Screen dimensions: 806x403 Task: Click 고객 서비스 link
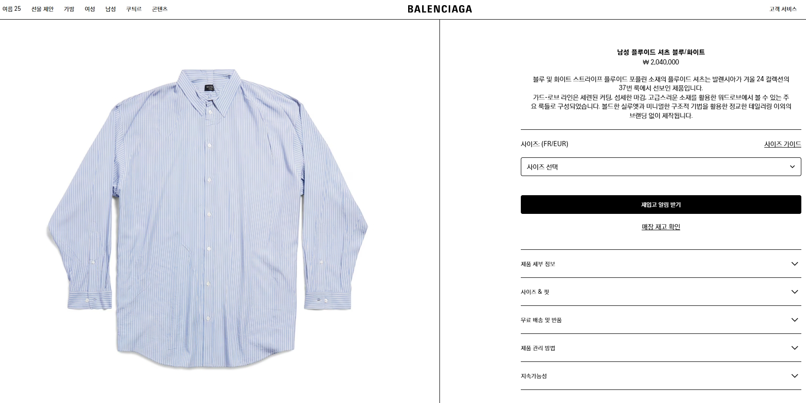tap(783, 9)
